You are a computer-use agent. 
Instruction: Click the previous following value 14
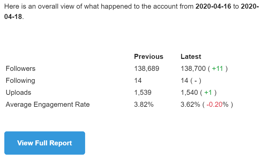138,80
